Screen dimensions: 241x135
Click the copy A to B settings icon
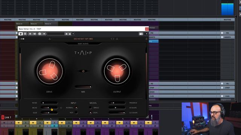pyautogui.click(x=44, y=34)
